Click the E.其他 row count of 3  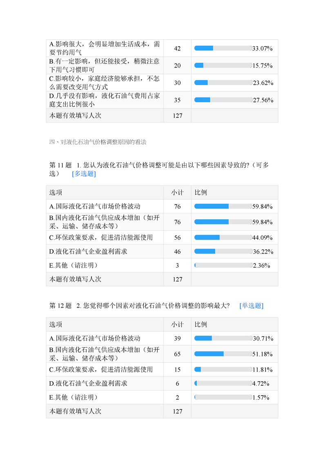click(177, 265)
